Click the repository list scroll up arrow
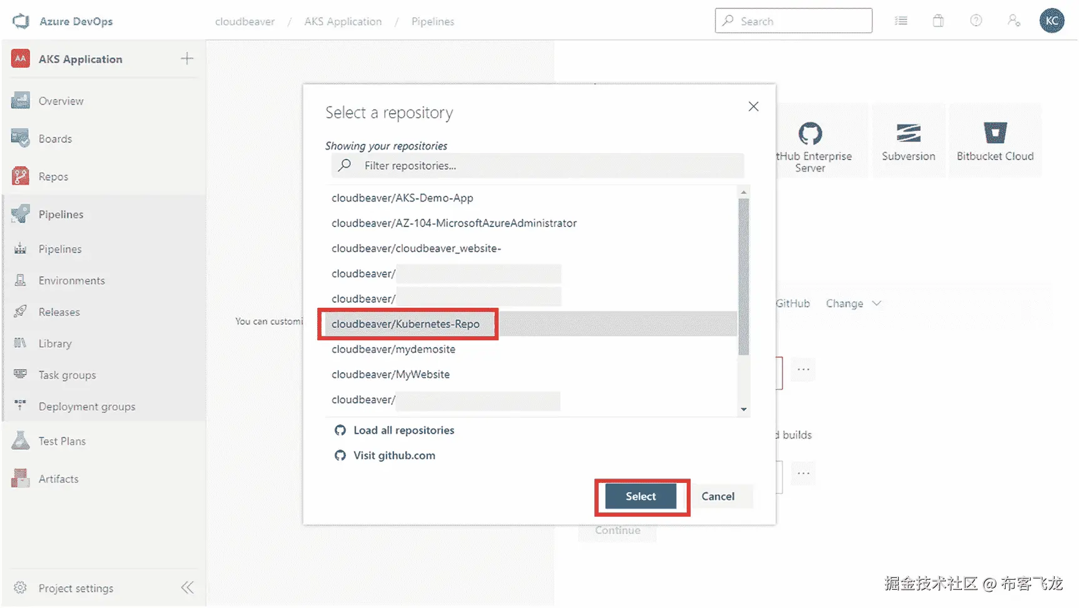The image size is (1079, 608). [744, 192]
